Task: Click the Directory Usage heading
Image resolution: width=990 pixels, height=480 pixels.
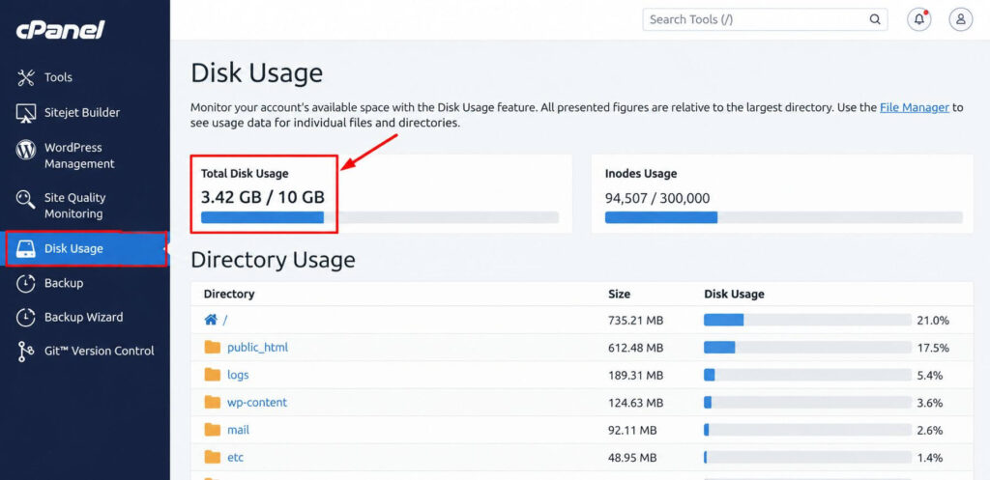Action: click(x=273, y=260)
